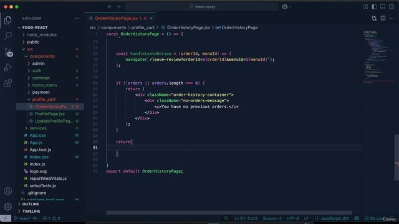
Task: Open setupTests.js file
Action: (x=50, y=185)
